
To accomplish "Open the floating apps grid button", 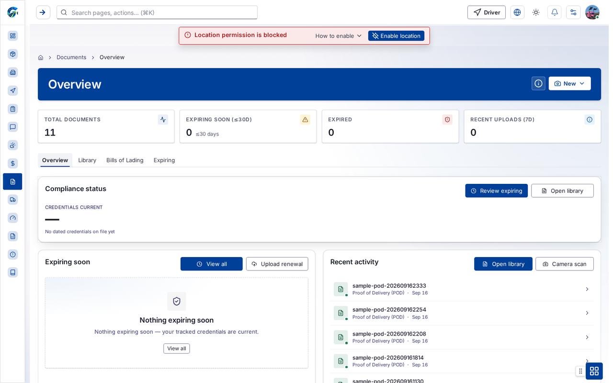I will [594, 371].
